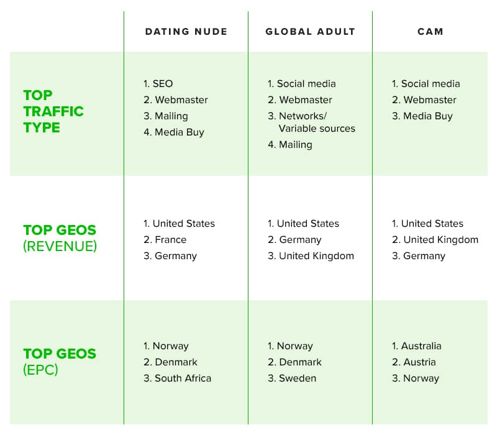
Task: Click France in the revenue geos
Action: [170, 240]
